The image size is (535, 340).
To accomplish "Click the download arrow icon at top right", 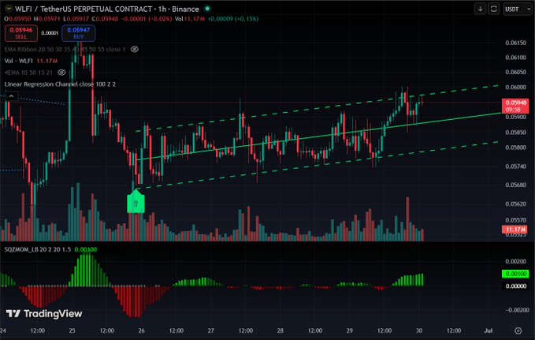I will tap(480, 9).
